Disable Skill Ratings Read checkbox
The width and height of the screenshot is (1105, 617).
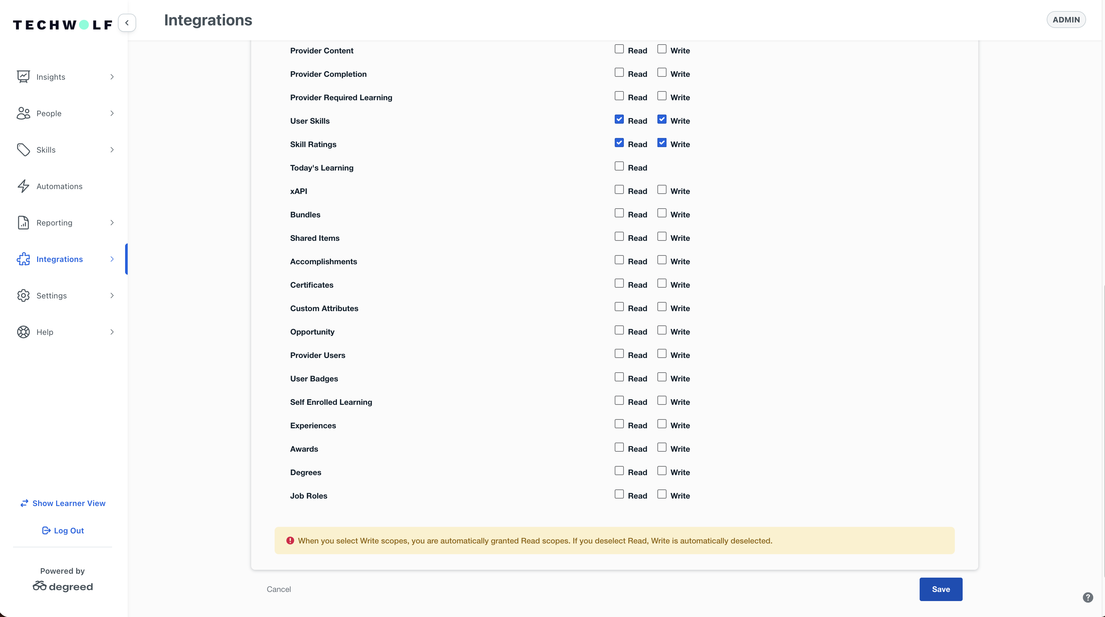(x=619, y=143)
